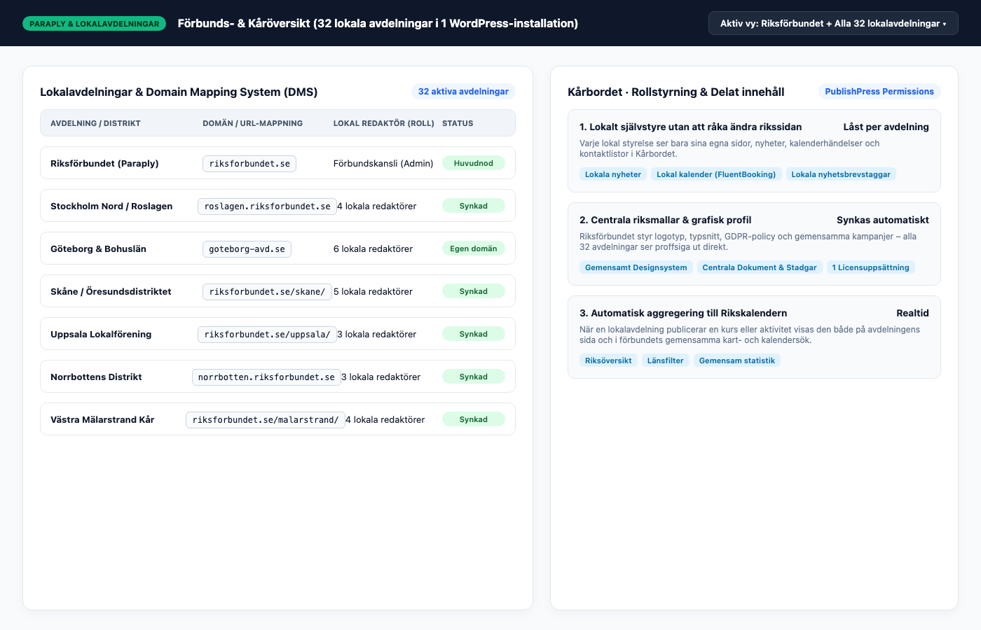Viewport: 981px width, 630px height.
Task: Select Västra Mälarstrand Kår department
Action: tap(102, 419)
